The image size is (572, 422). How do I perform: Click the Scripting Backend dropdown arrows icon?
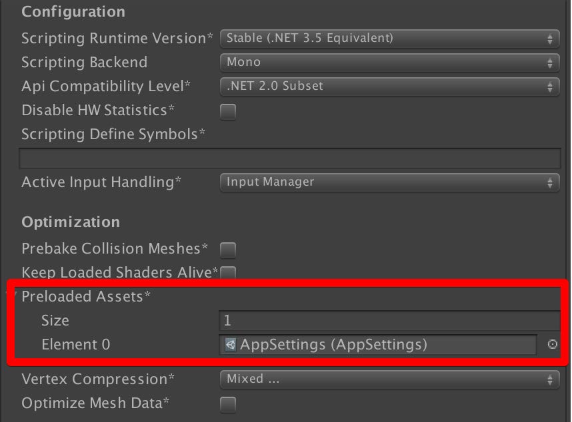[551, 62]
